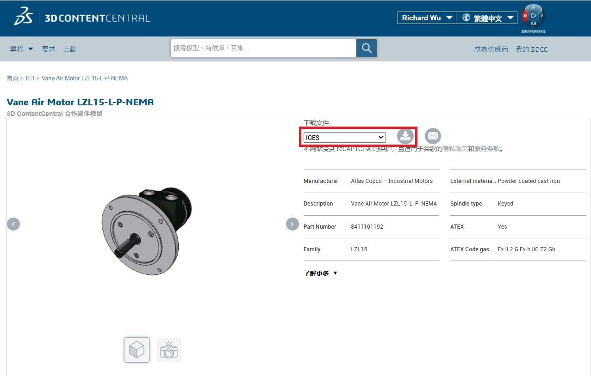This screenshot has width=591, height=376.
Task: Select the camera image view thumbnail
Action: 169,350
